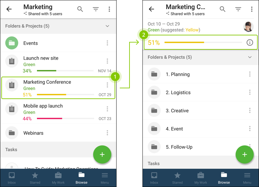
Task: Tap project owner avatar photo
Action: tap(248, 27)
